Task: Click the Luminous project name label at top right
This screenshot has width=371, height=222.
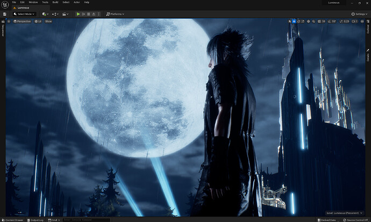Action: pyautogui.click(x=333, y=3)
